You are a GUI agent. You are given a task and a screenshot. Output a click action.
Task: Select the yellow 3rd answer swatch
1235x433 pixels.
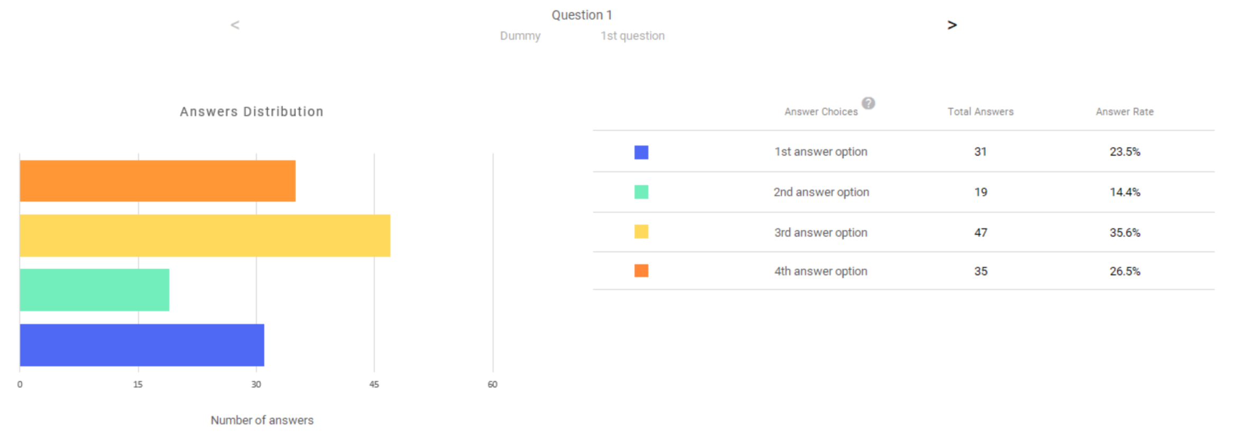coord(641,232)
